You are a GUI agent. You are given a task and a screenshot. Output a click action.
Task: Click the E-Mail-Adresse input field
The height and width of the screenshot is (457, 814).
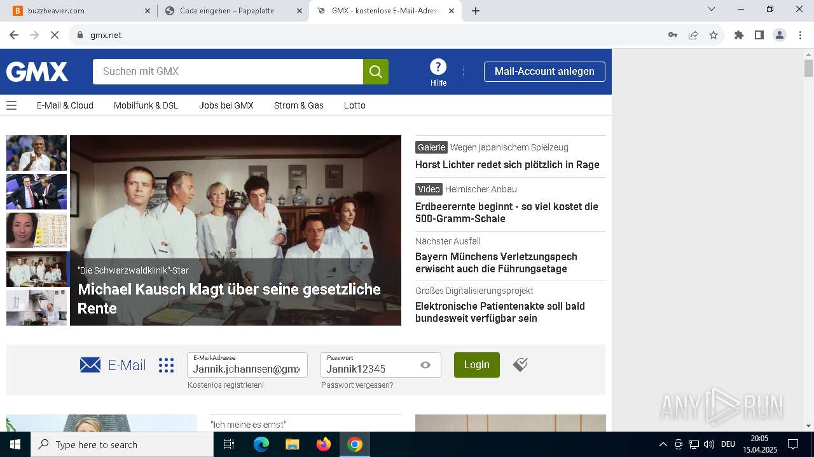point(247,365)
